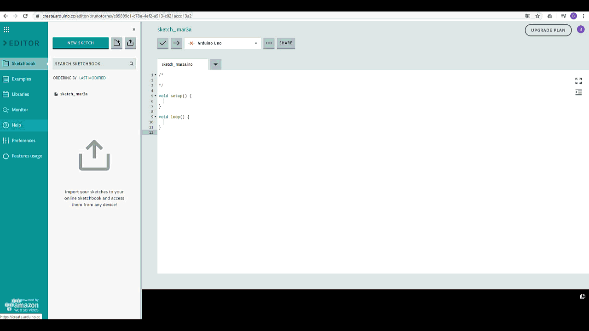
Task: Open Examples in the sidebar
Action: 21,79
